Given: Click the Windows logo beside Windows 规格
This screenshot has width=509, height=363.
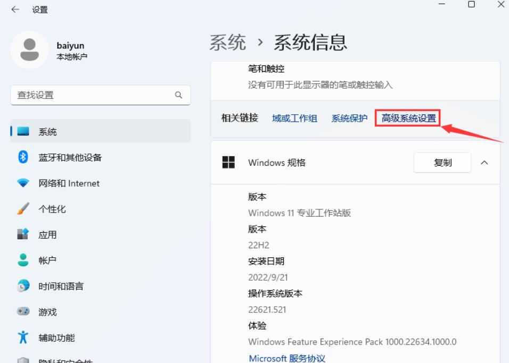Looking at the screenshot, I should coord(228,163).
